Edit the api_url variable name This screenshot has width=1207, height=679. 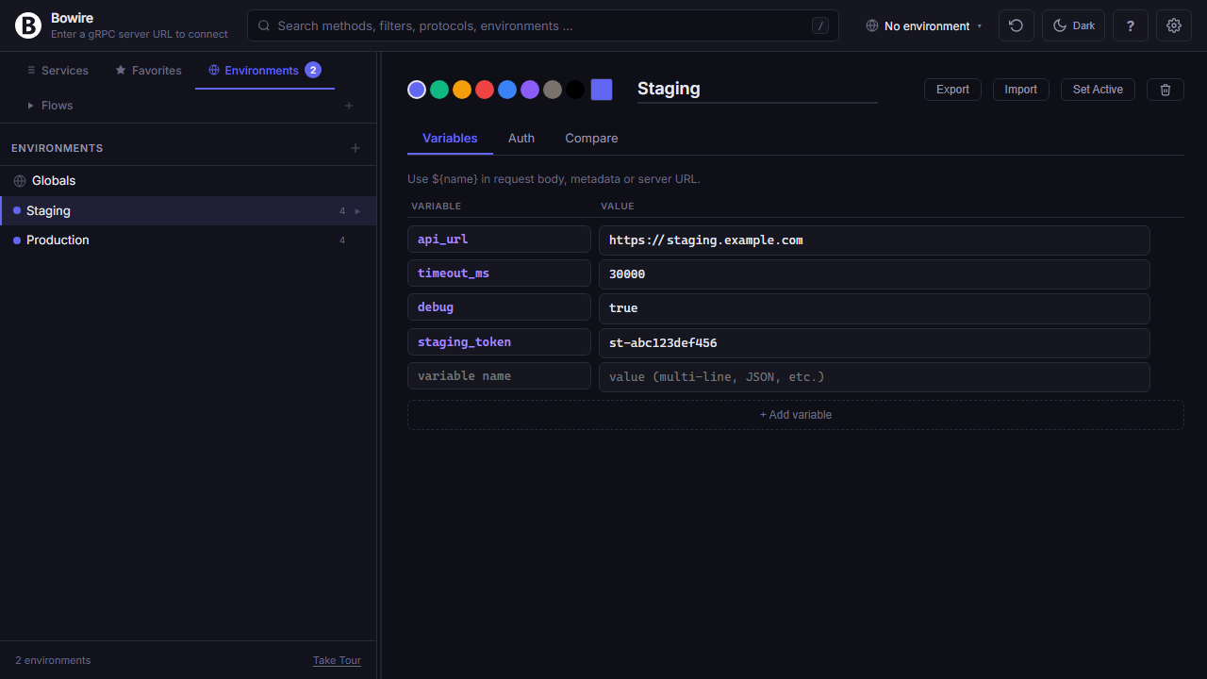point(499,240)
